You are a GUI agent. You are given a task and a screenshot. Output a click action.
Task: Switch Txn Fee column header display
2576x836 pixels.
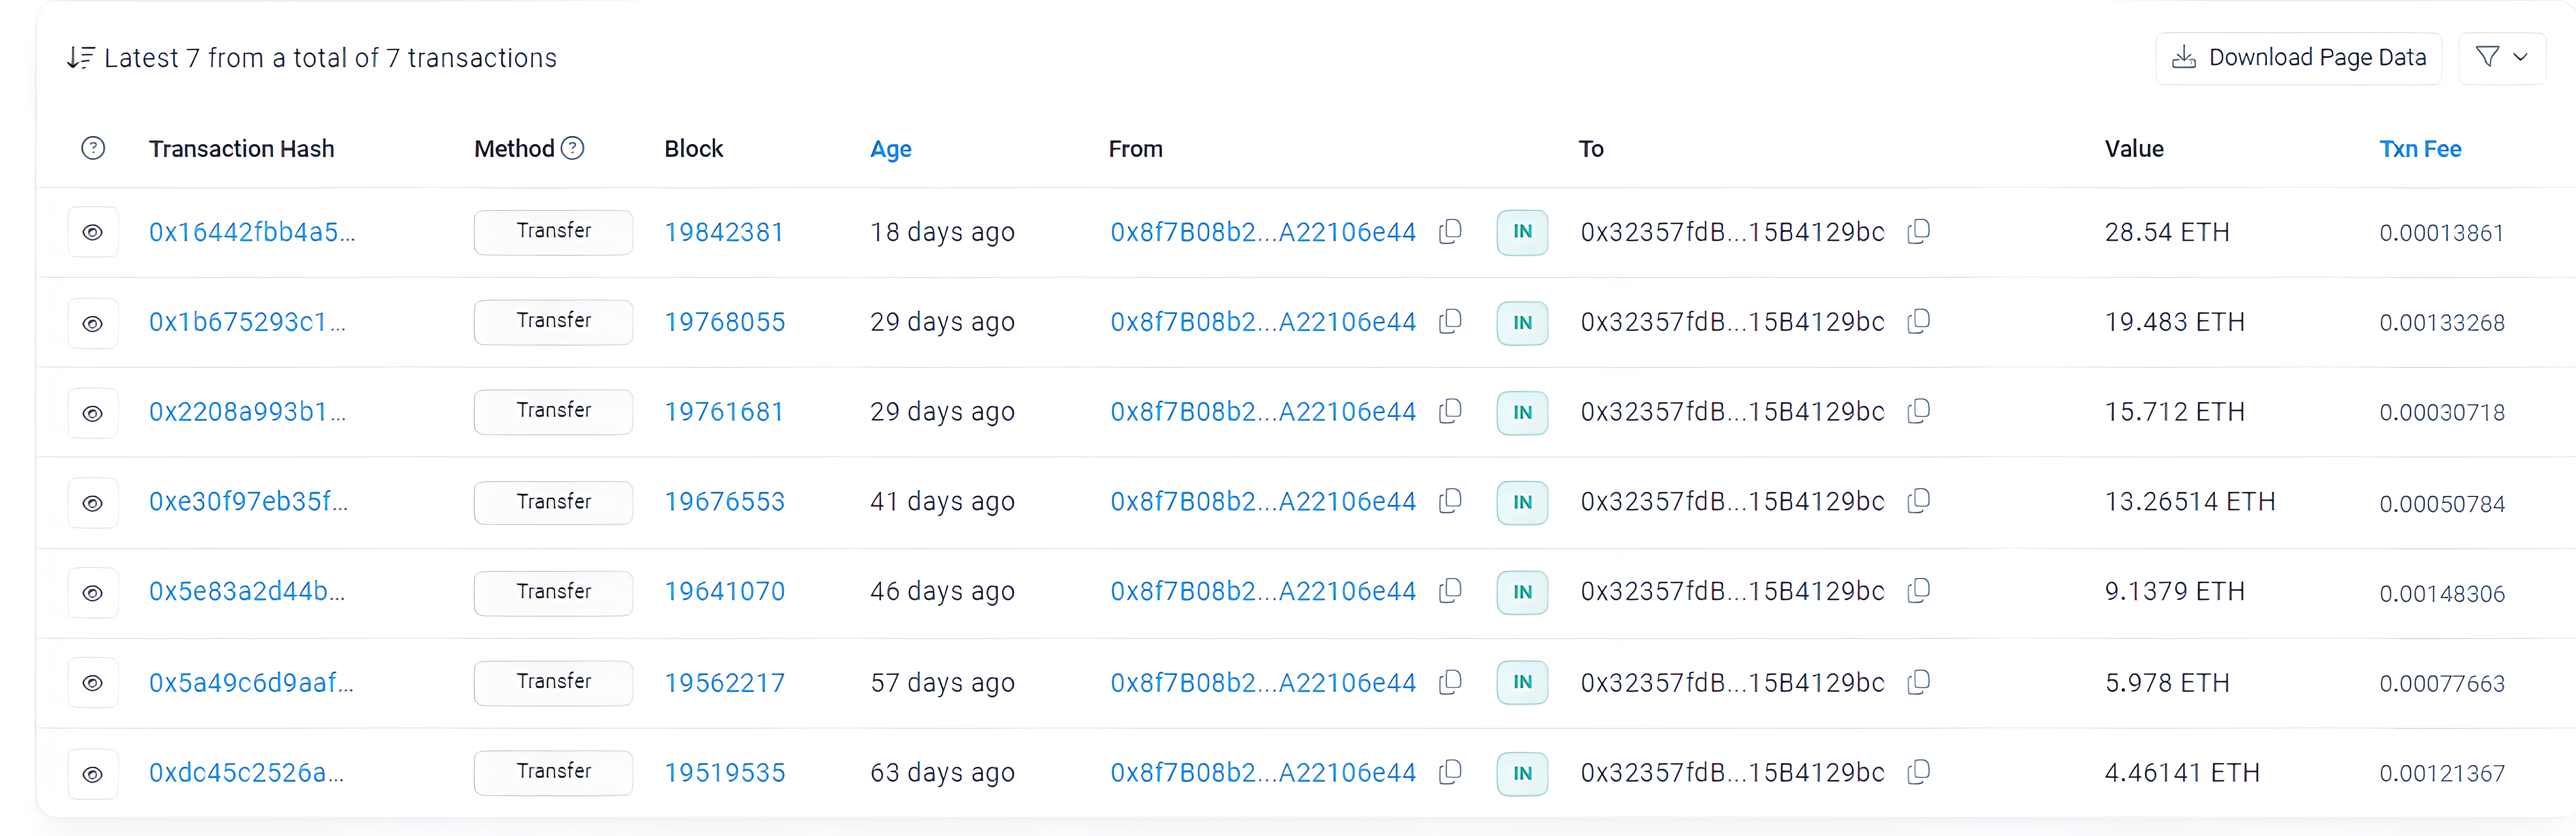(2419, 149)
